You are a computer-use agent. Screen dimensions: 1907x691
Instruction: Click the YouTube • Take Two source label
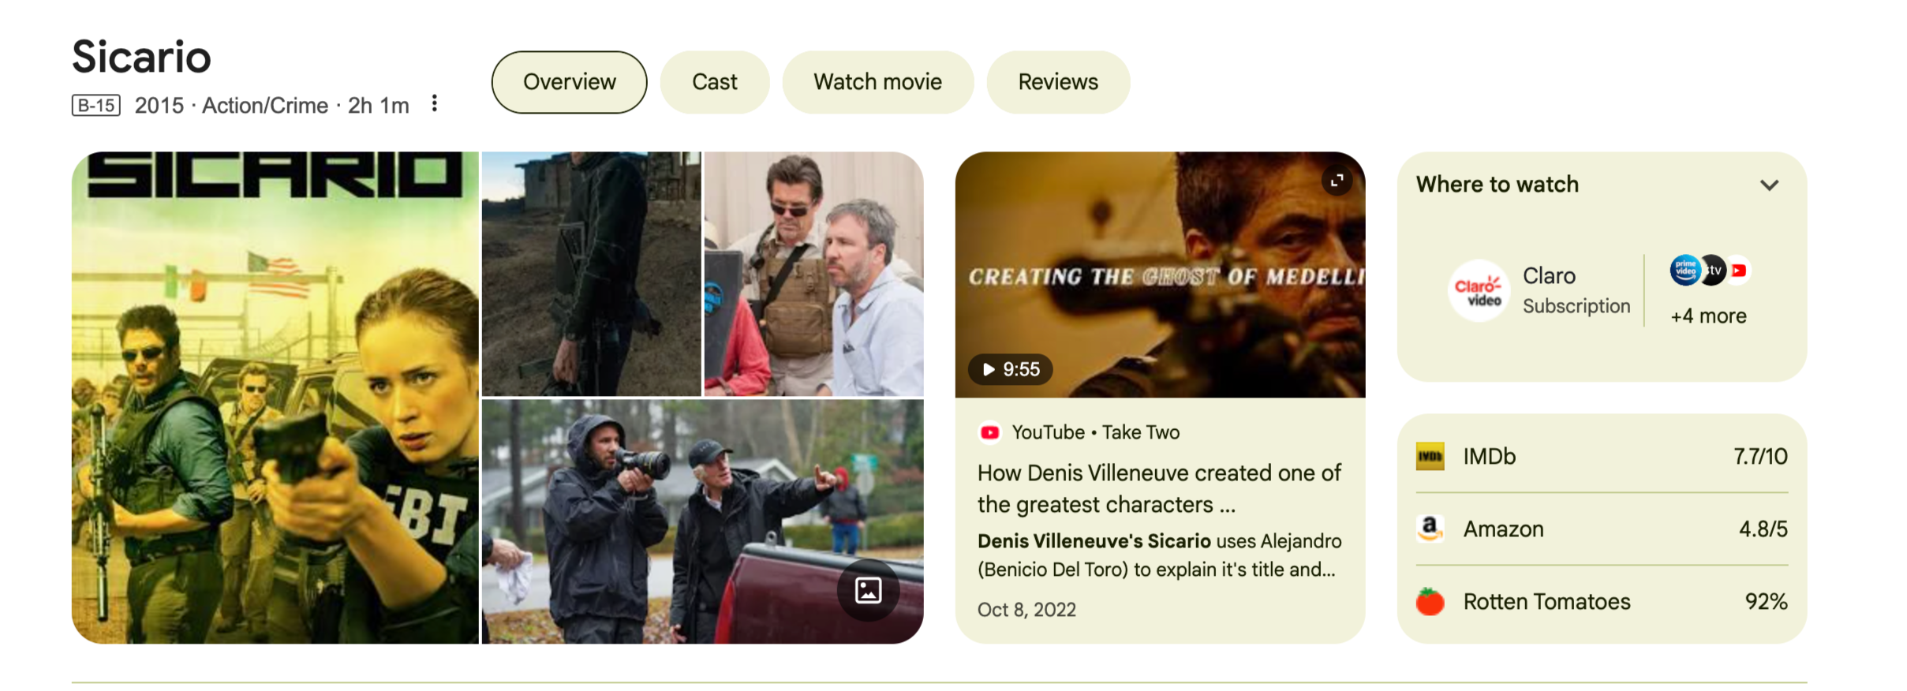pyautogui.click(x=1096, y=432)
